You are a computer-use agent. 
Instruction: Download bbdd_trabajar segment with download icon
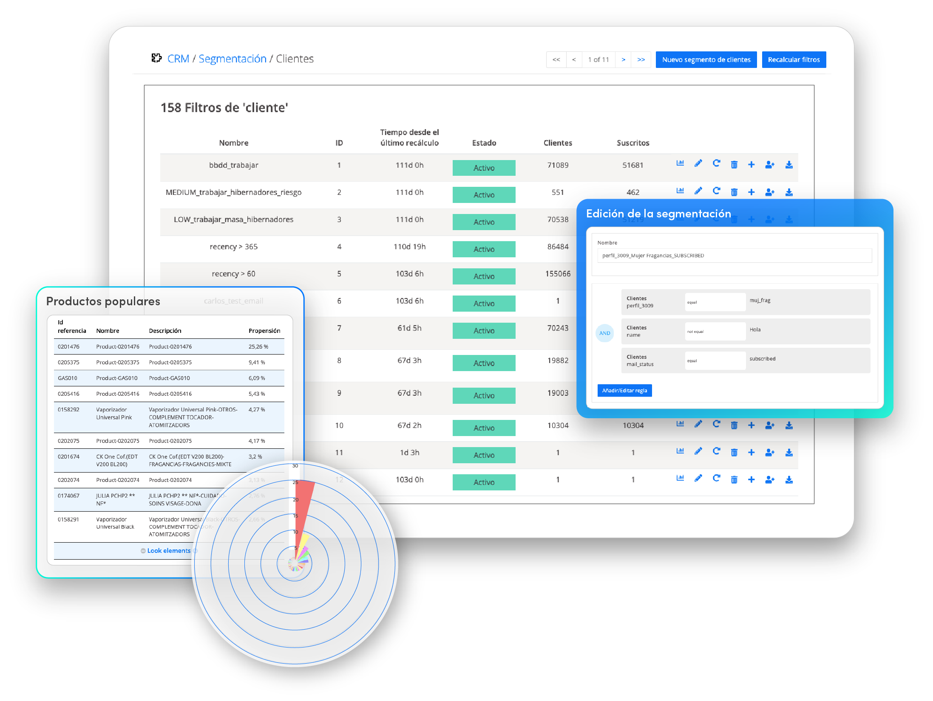789,165
